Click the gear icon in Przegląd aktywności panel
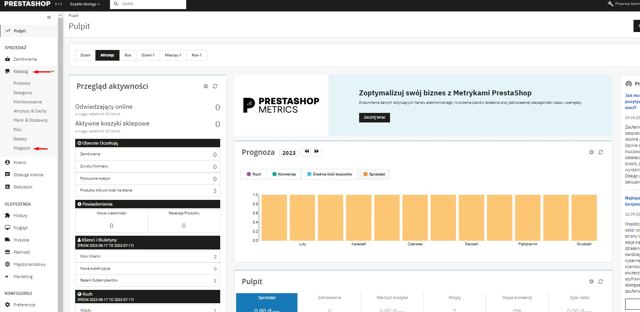This screenshot has width=640, height=312. click(206, 86)
